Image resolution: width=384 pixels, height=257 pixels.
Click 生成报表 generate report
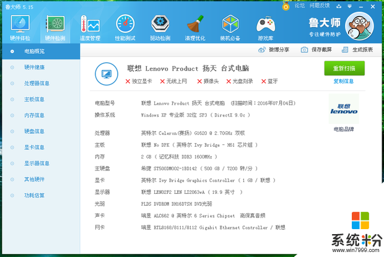tap(357, 50)
